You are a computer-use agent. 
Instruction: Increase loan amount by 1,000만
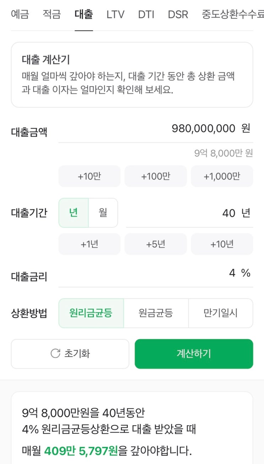point(222,176)
